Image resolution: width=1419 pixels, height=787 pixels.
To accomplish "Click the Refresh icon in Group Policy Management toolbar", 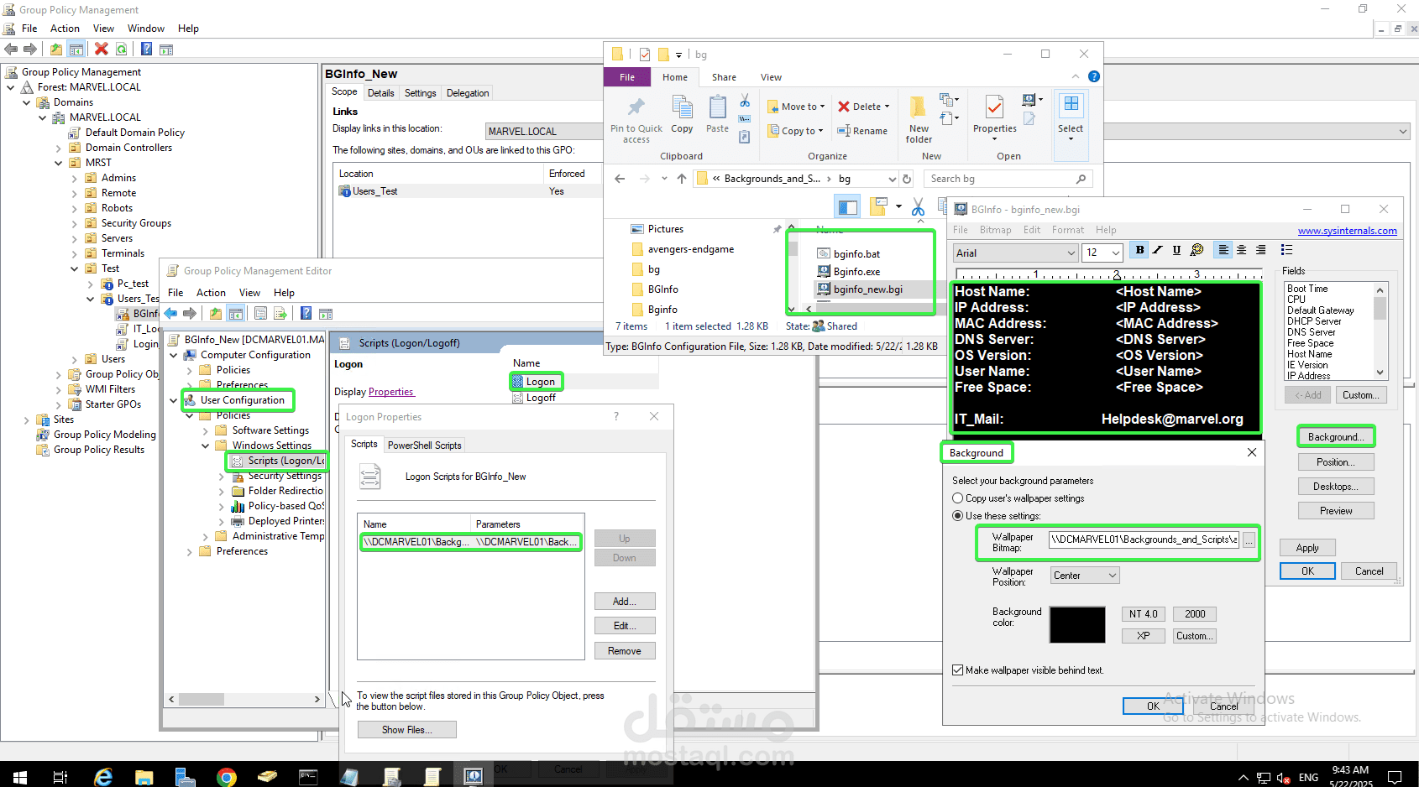I will tap(122, 50).
